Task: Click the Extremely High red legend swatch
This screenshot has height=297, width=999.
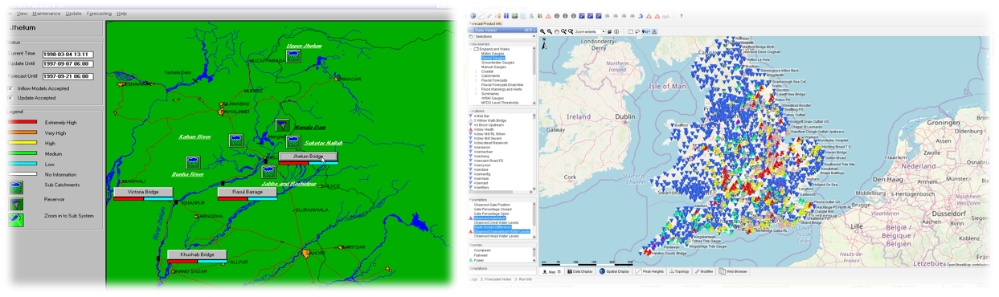Action: 23,123
